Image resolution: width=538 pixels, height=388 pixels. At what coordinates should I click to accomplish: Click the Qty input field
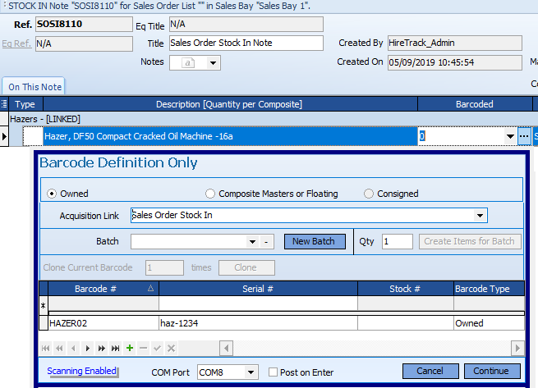tap(396, 241)
